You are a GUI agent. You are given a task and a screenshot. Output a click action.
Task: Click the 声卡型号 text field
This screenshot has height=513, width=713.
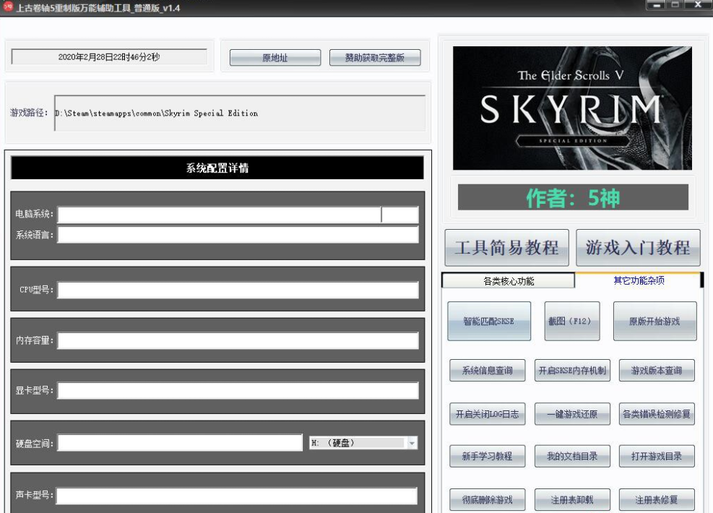[x=237, y=496]
